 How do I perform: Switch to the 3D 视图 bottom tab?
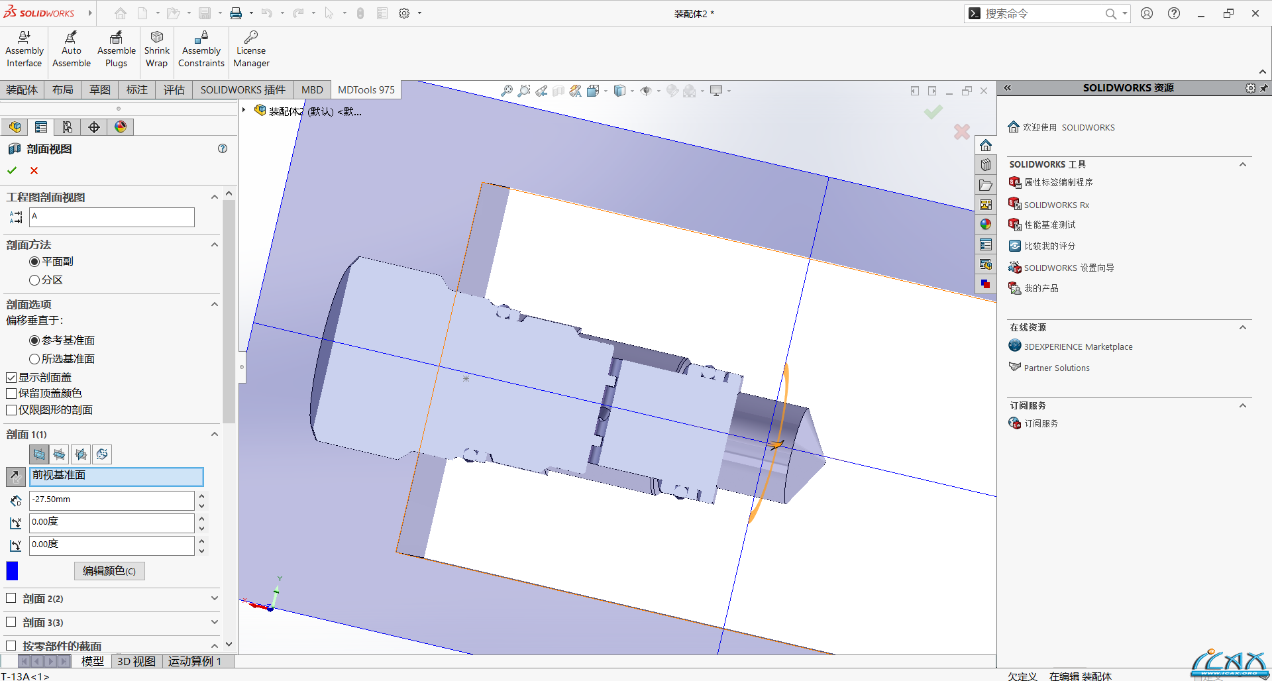pos(136,661)
